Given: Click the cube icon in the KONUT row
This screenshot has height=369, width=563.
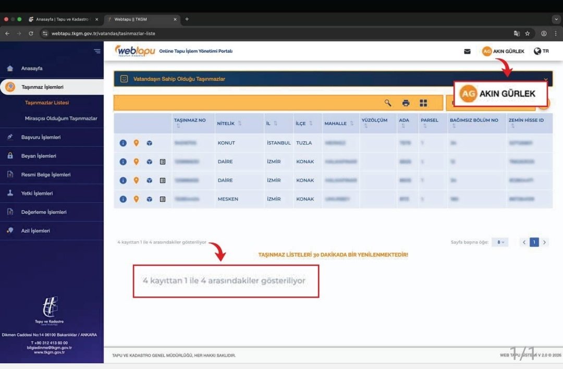Looking at the screenshot, I should tap(150, 143).
